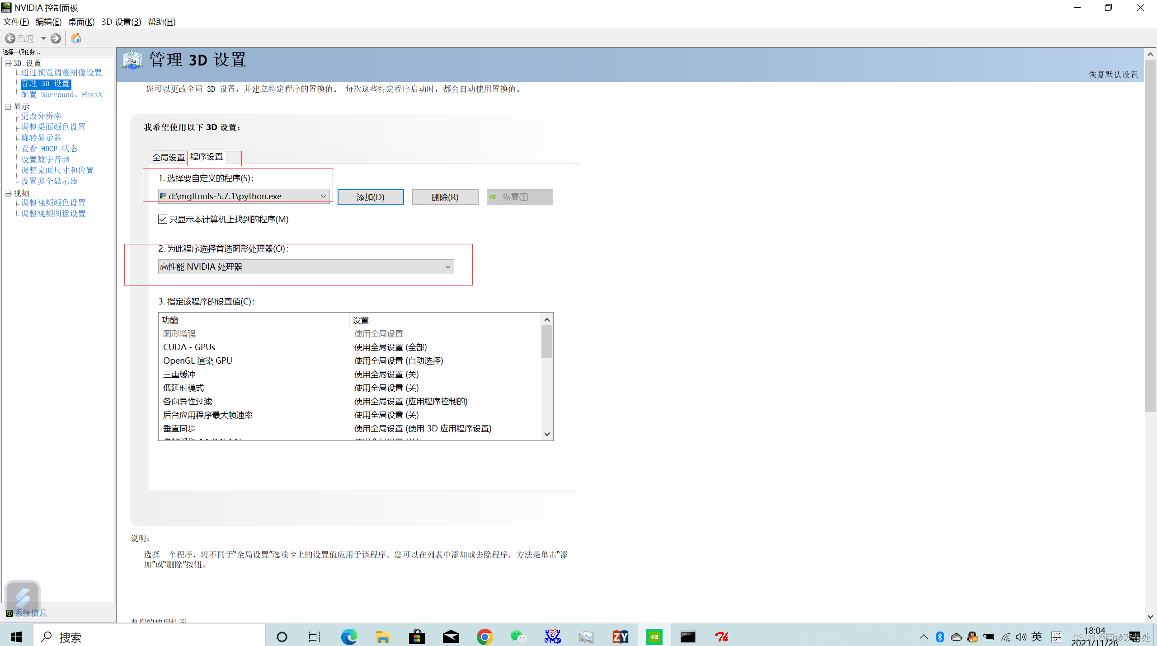Viewport: 1157px width, 646px height.
Task: Click the 恢复默认设置 link
Action: [1114, 75]
